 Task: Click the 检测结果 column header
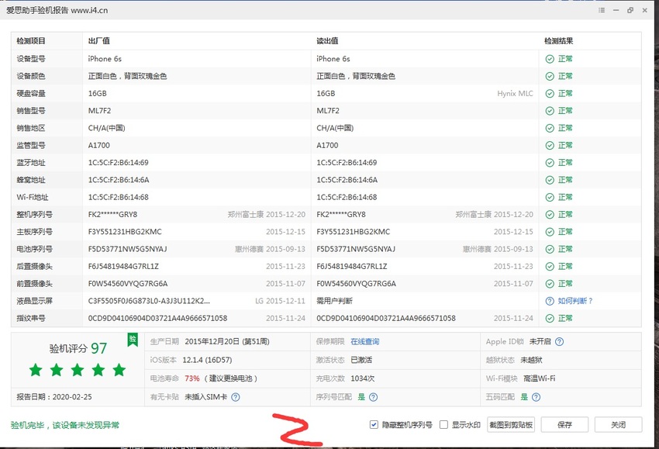pyautogui.click(x=558, y=41)
